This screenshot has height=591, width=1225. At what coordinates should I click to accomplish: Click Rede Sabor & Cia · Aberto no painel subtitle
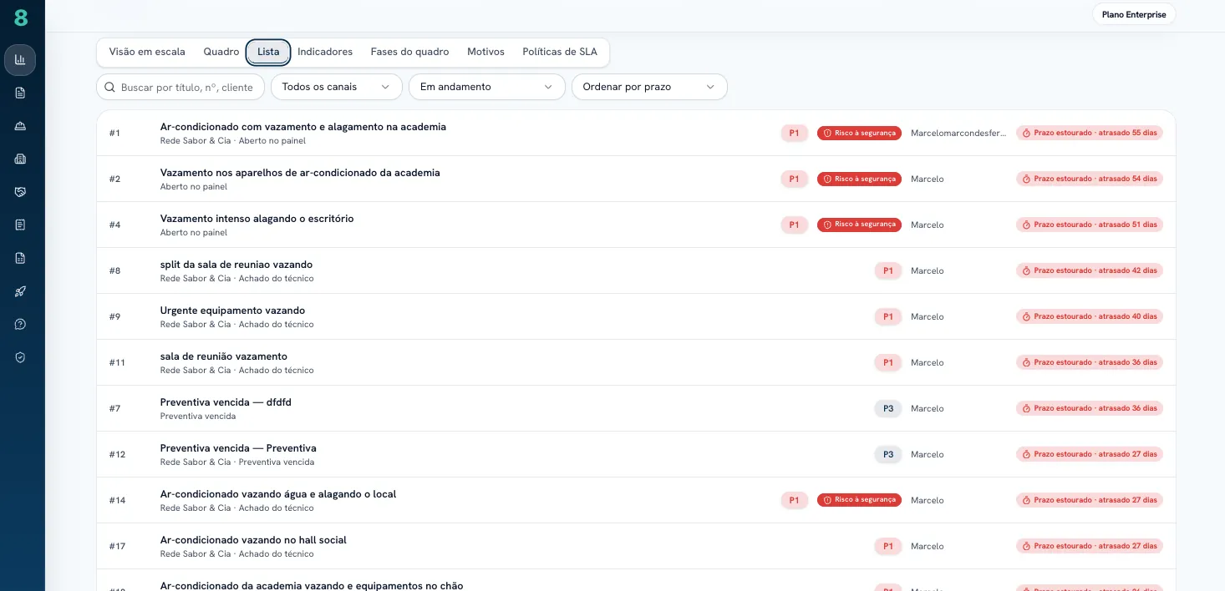(233, 141)
